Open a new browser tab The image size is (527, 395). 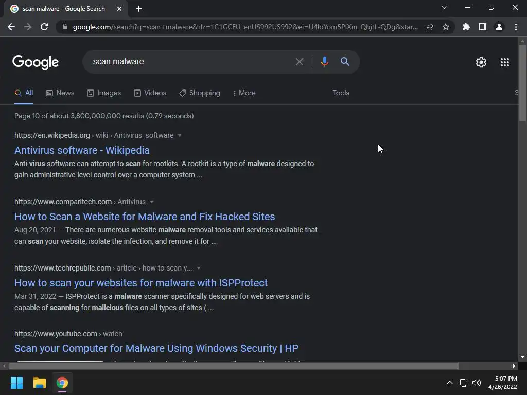click(139, 9)
